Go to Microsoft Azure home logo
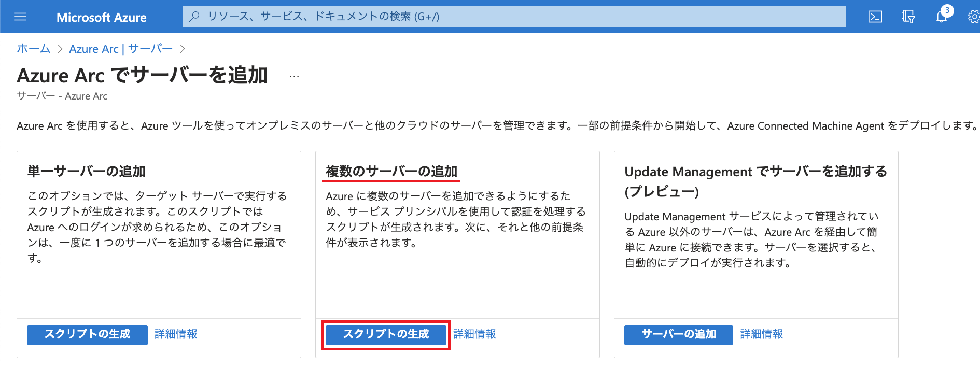Viewport: 980px width, 367px height. click(x=101, y=17)
